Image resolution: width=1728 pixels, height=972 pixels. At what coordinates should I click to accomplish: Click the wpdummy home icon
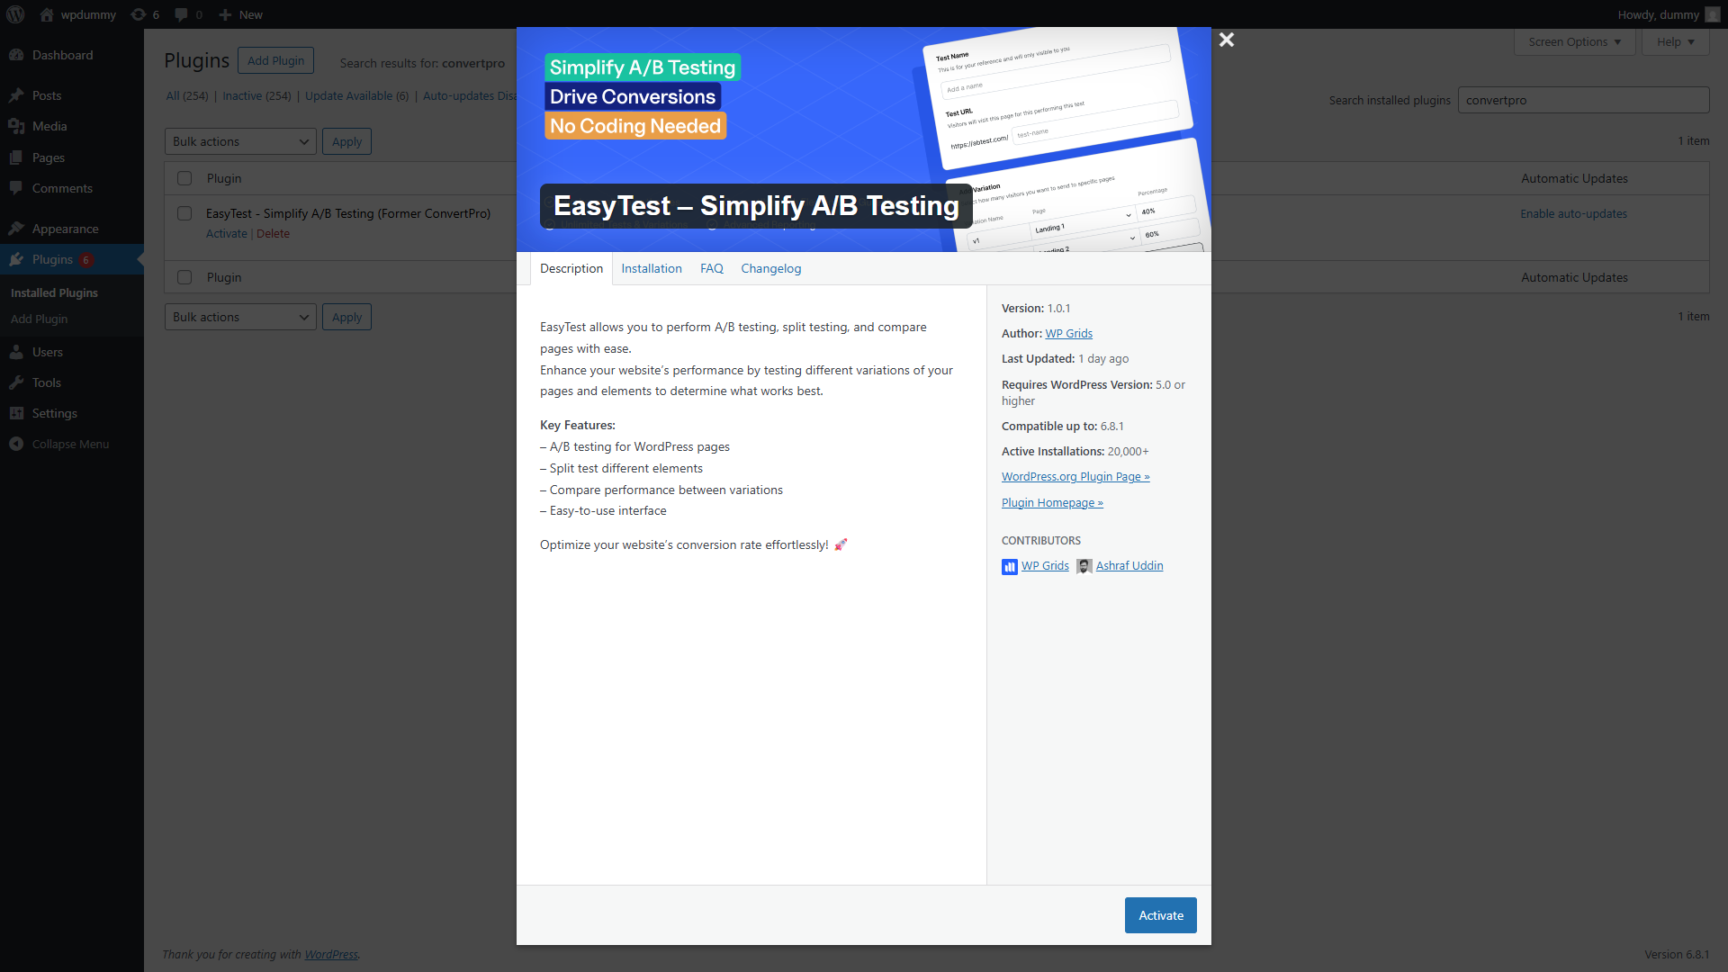coord(47,14)
